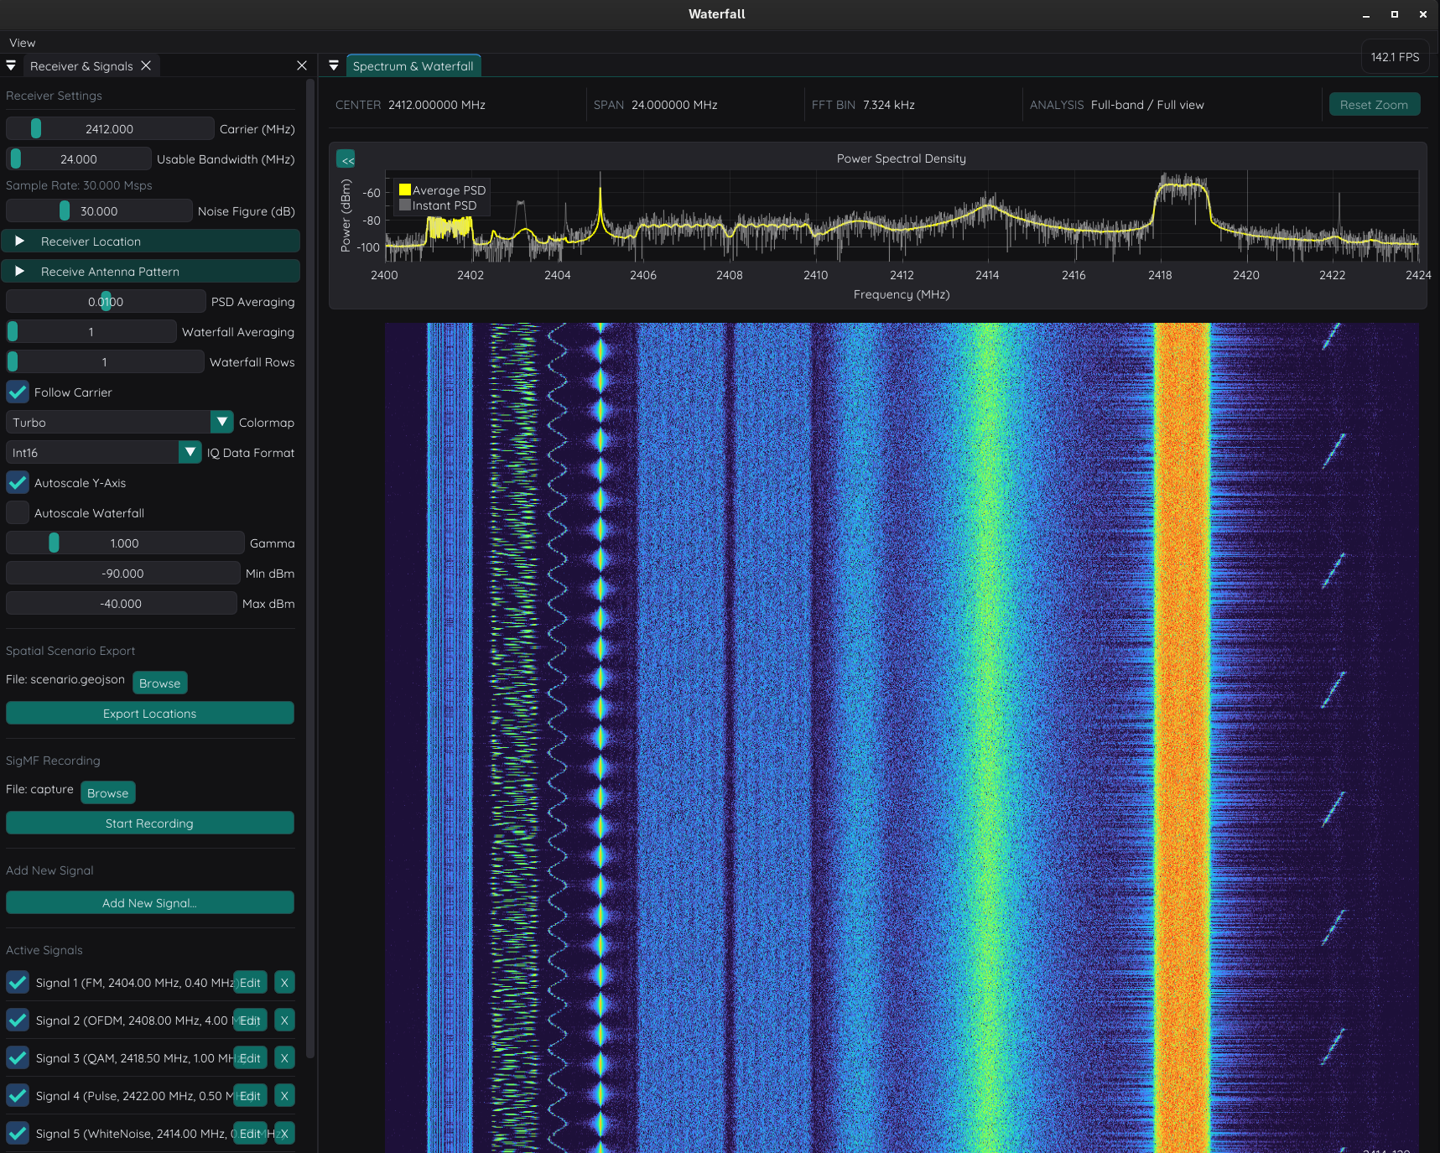1440x1153 pixels.
Task: Click the Waterfall Rows slider
Action: tap(105, 362)
